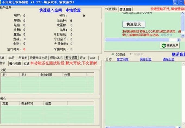The width and height of the screenshot is (185, 128).
Task: Click the 今日金币 value
Action: click(x=71, y=39)
